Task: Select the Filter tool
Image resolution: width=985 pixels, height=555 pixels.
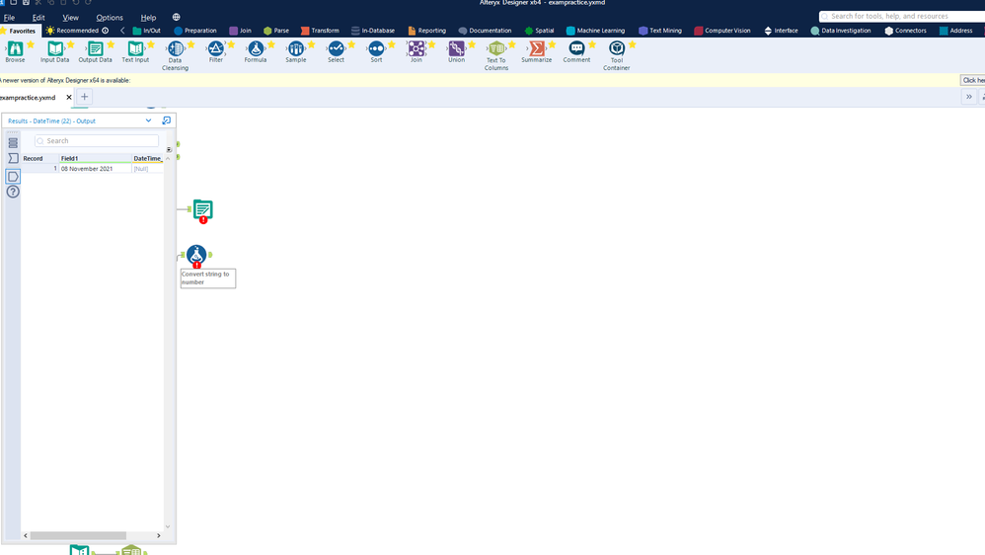Action: point(215,49)
